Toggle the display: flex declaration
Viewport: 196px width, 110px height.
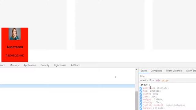(x=141, y=102)
